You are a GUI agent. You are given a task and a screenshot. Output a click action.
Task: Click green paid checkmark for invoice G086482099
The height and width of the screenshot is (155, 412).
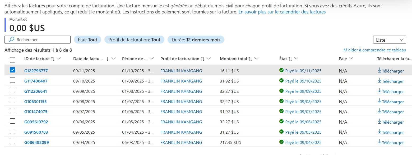(x=281, y=142)
